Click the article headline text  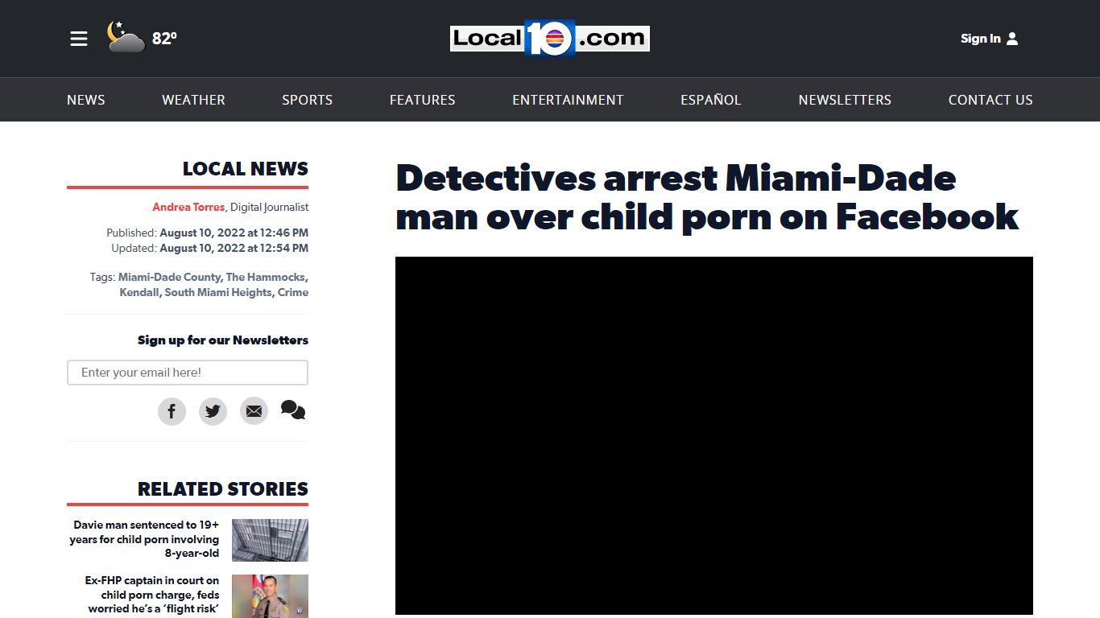pos(707,197)
